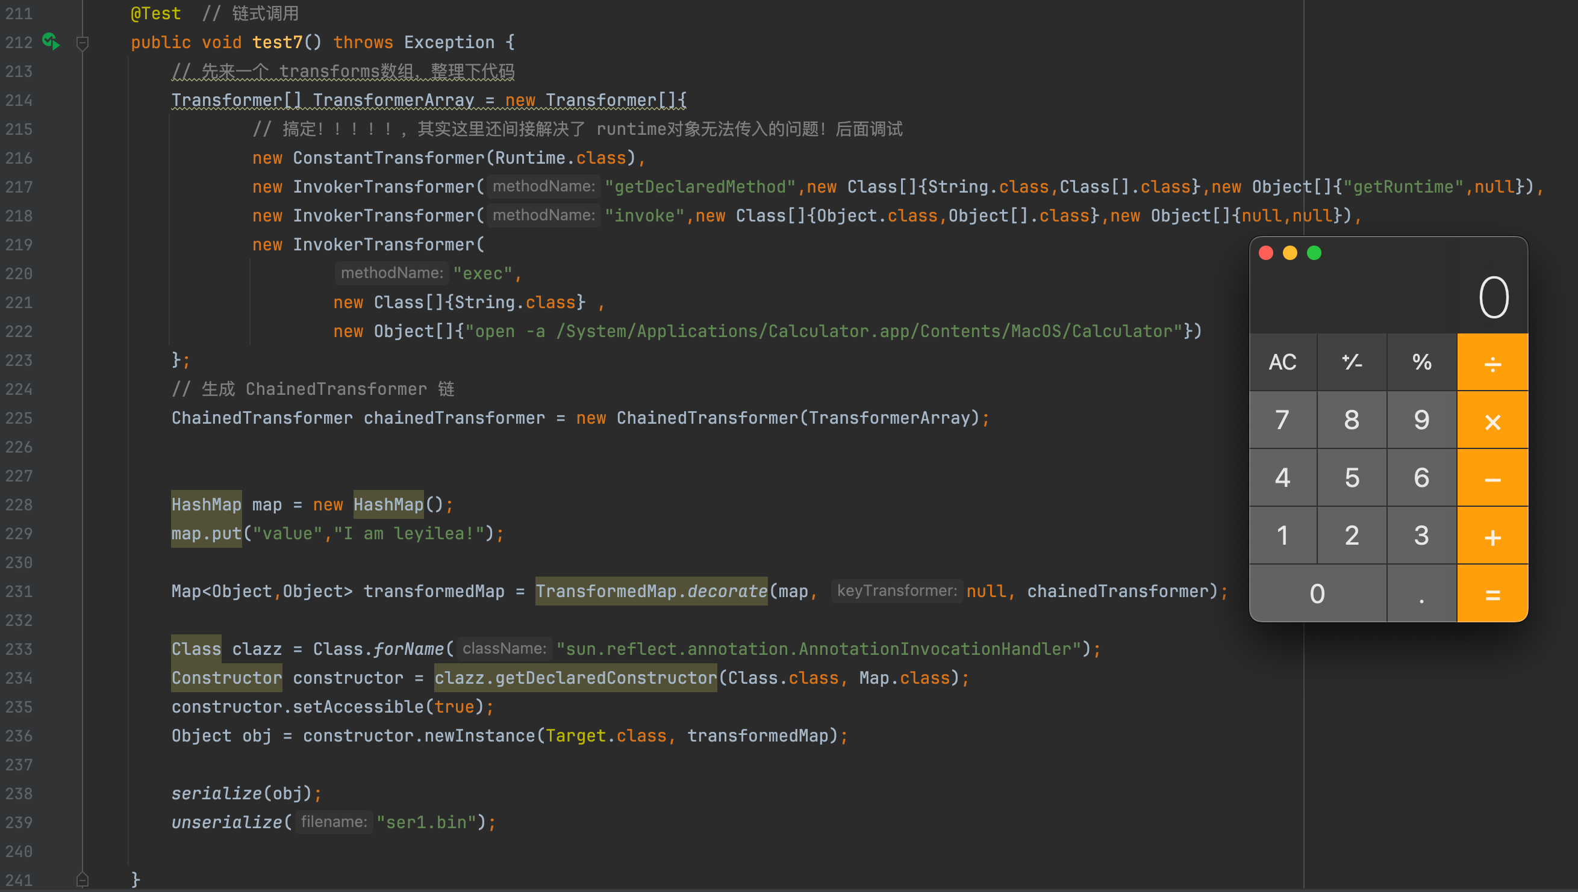
Task: Click the Calculator display showing 0
Action: (x=1493, y=298)
